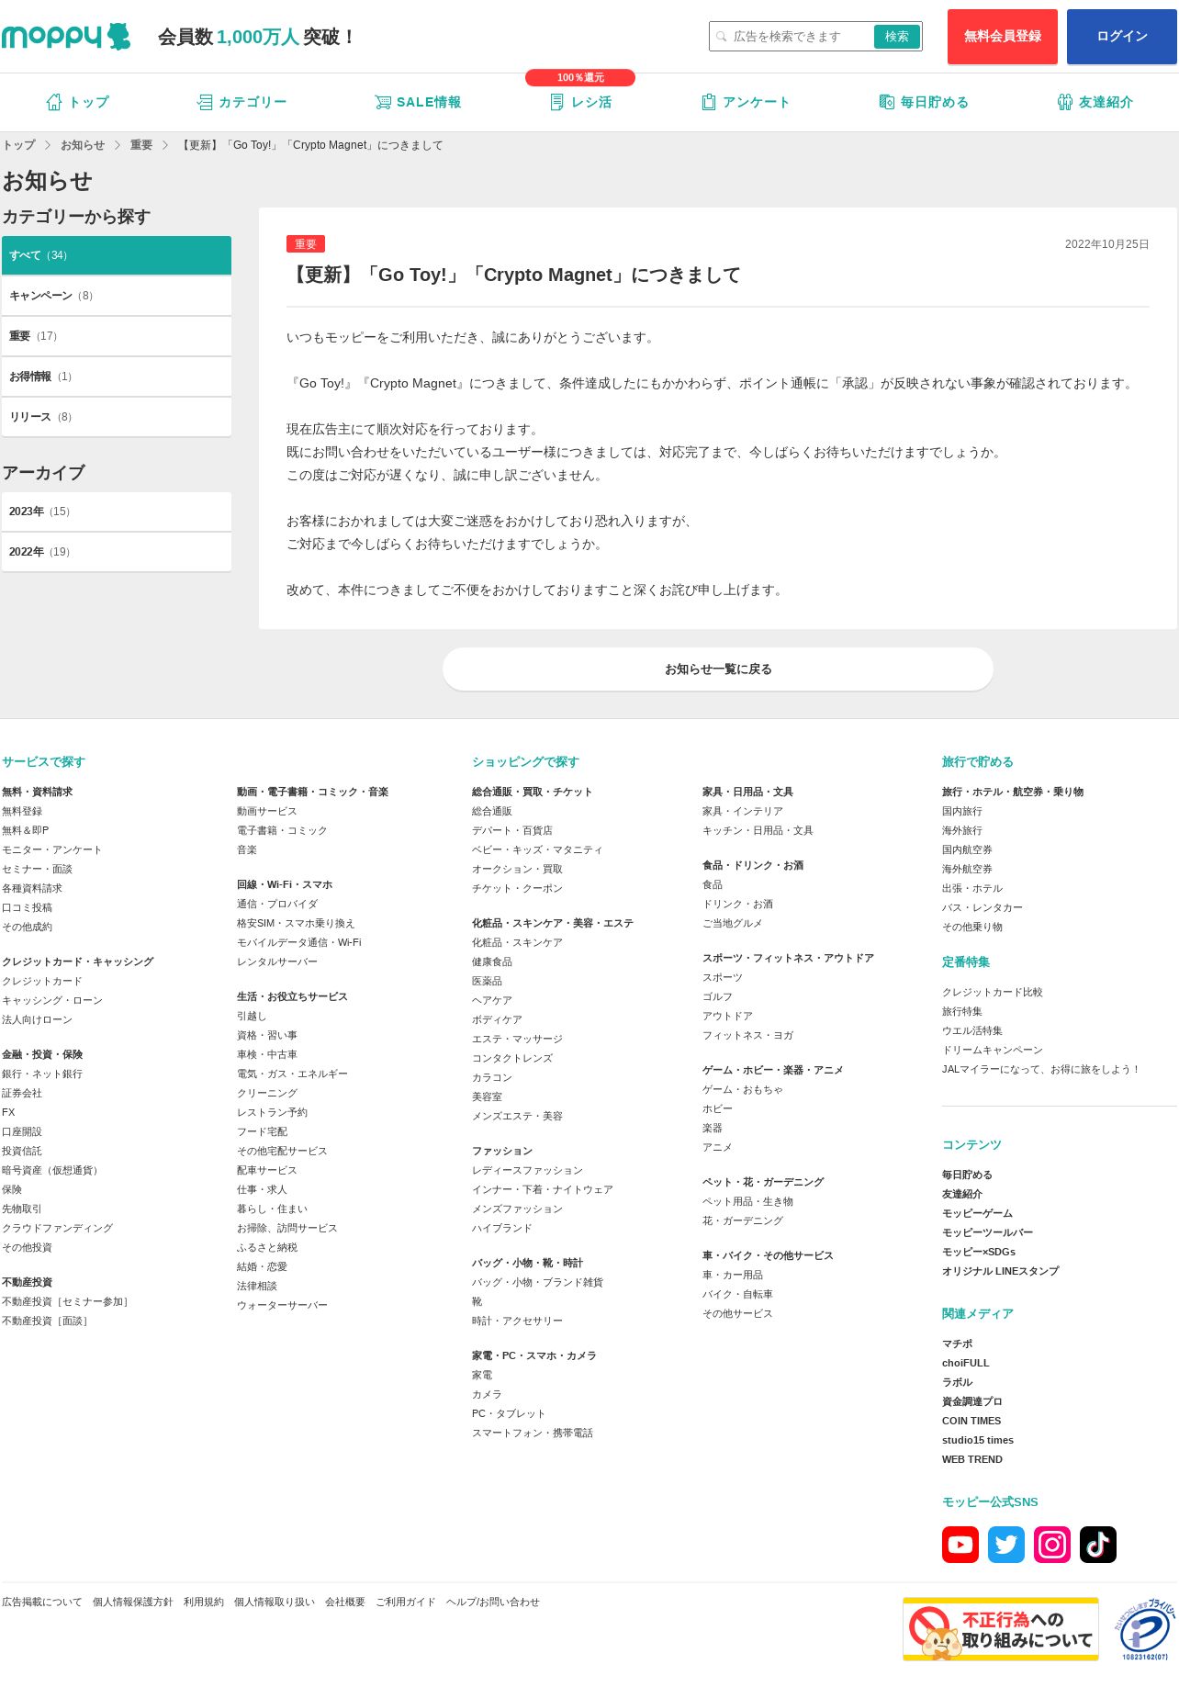Viewport: 1179px width, 1698px height.
Task: Click クレジットカード・キャッシング footer heading
Action: 78,961
